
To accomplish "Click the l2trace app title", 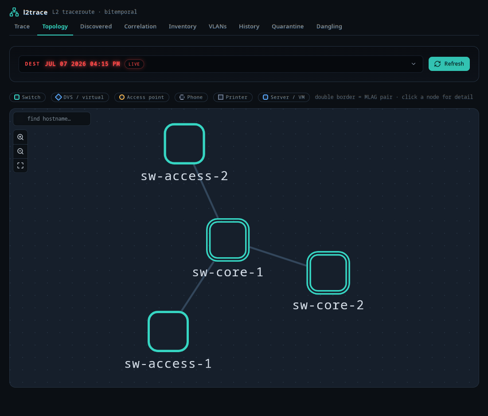I will pyautogui.click(x=35, y=12).
